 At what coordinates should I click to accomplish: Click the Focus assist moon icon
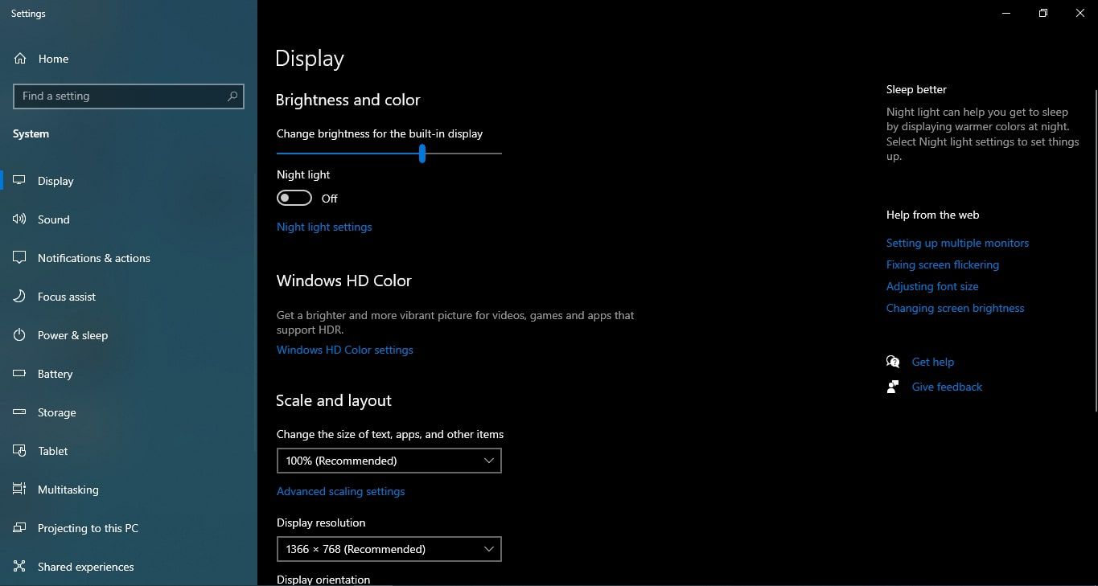coord(20,297)
